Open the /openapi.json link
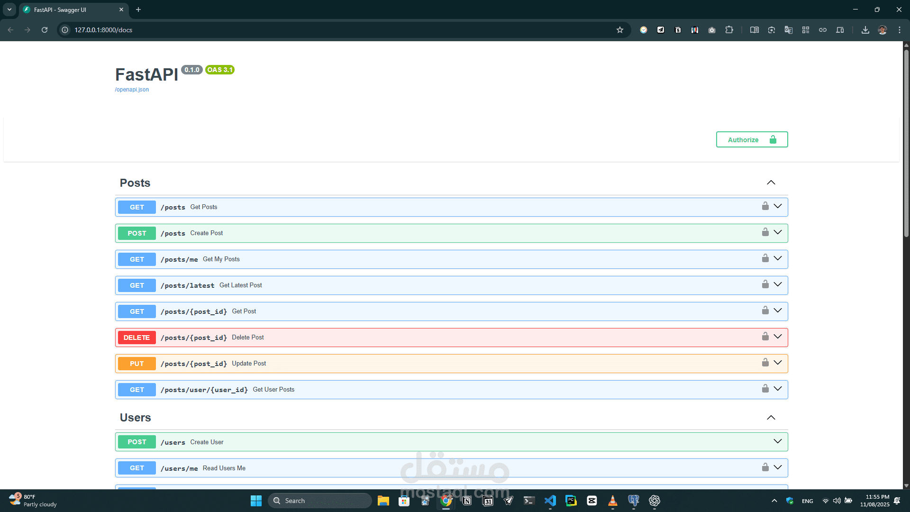This screenshot has height=512, width=910. pyautogui.click(x=132, y=90)
